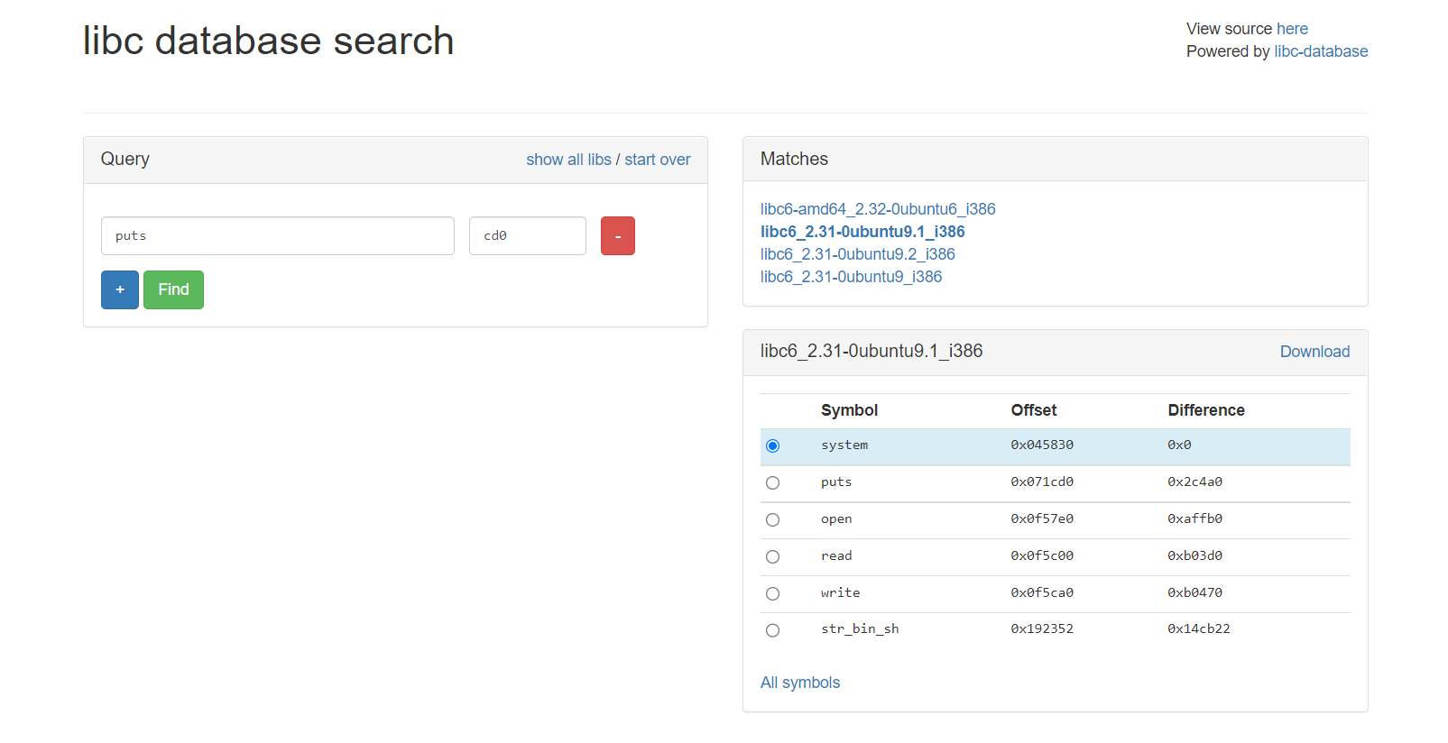Open the All symbols link
This screenshot has height=743, width=1448.
pyautogui.click(x=799, y=683)
